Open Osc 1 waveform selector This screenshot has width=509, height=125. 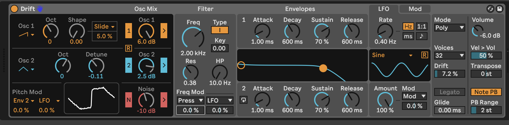26,35
